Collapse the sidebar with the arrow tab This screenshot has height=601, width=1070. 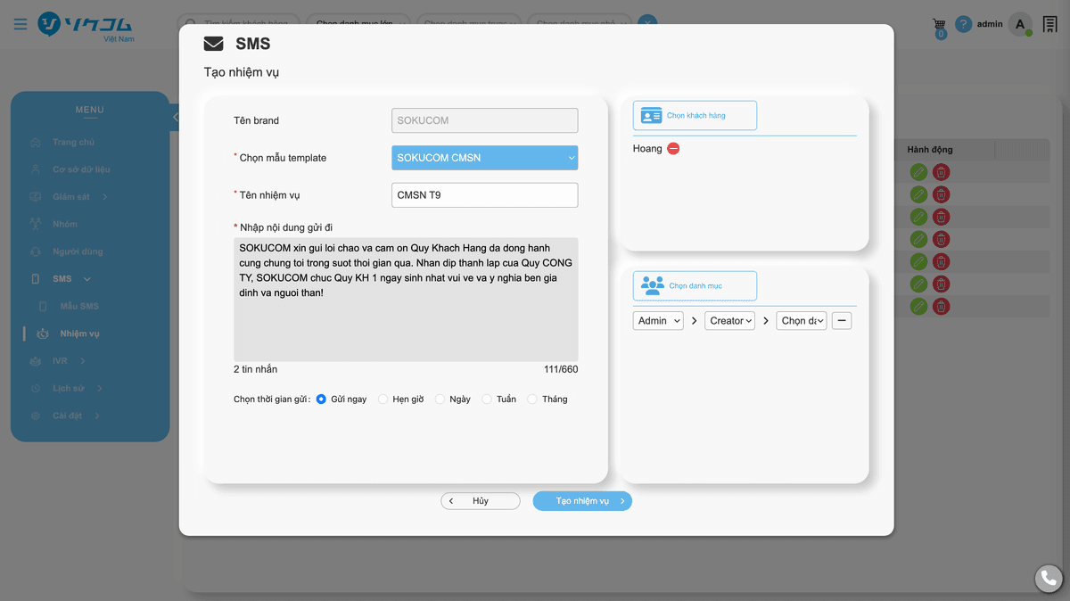(175, 117)
